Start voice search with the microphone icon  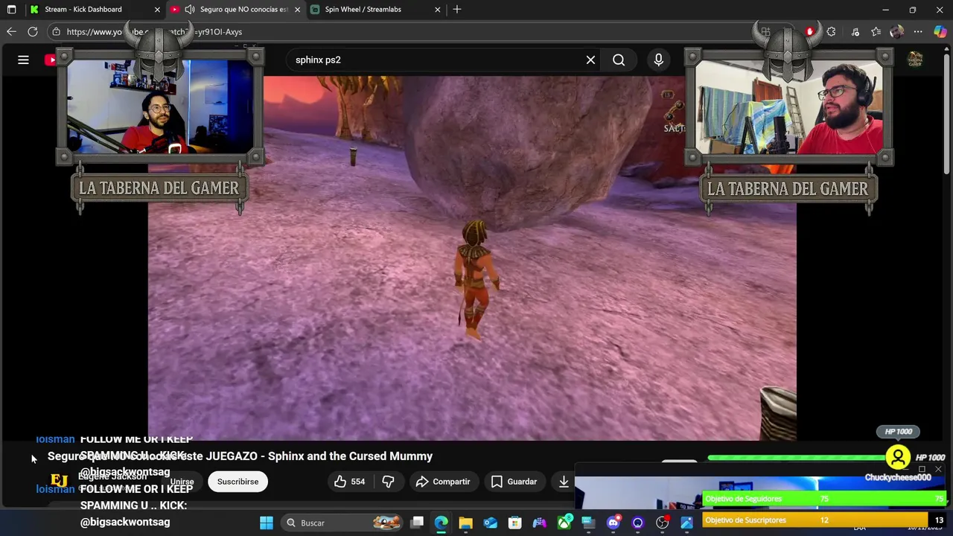658,60
